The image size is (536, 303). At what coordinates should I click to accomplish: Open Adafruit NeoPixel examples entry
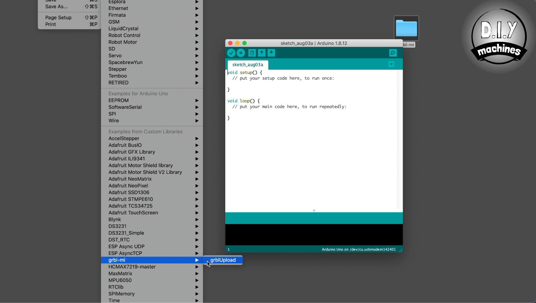click(152, 186)
